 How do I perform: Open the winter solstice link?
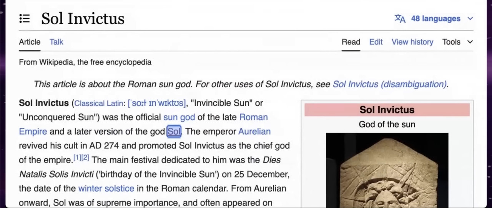click(x=106, y=189)
